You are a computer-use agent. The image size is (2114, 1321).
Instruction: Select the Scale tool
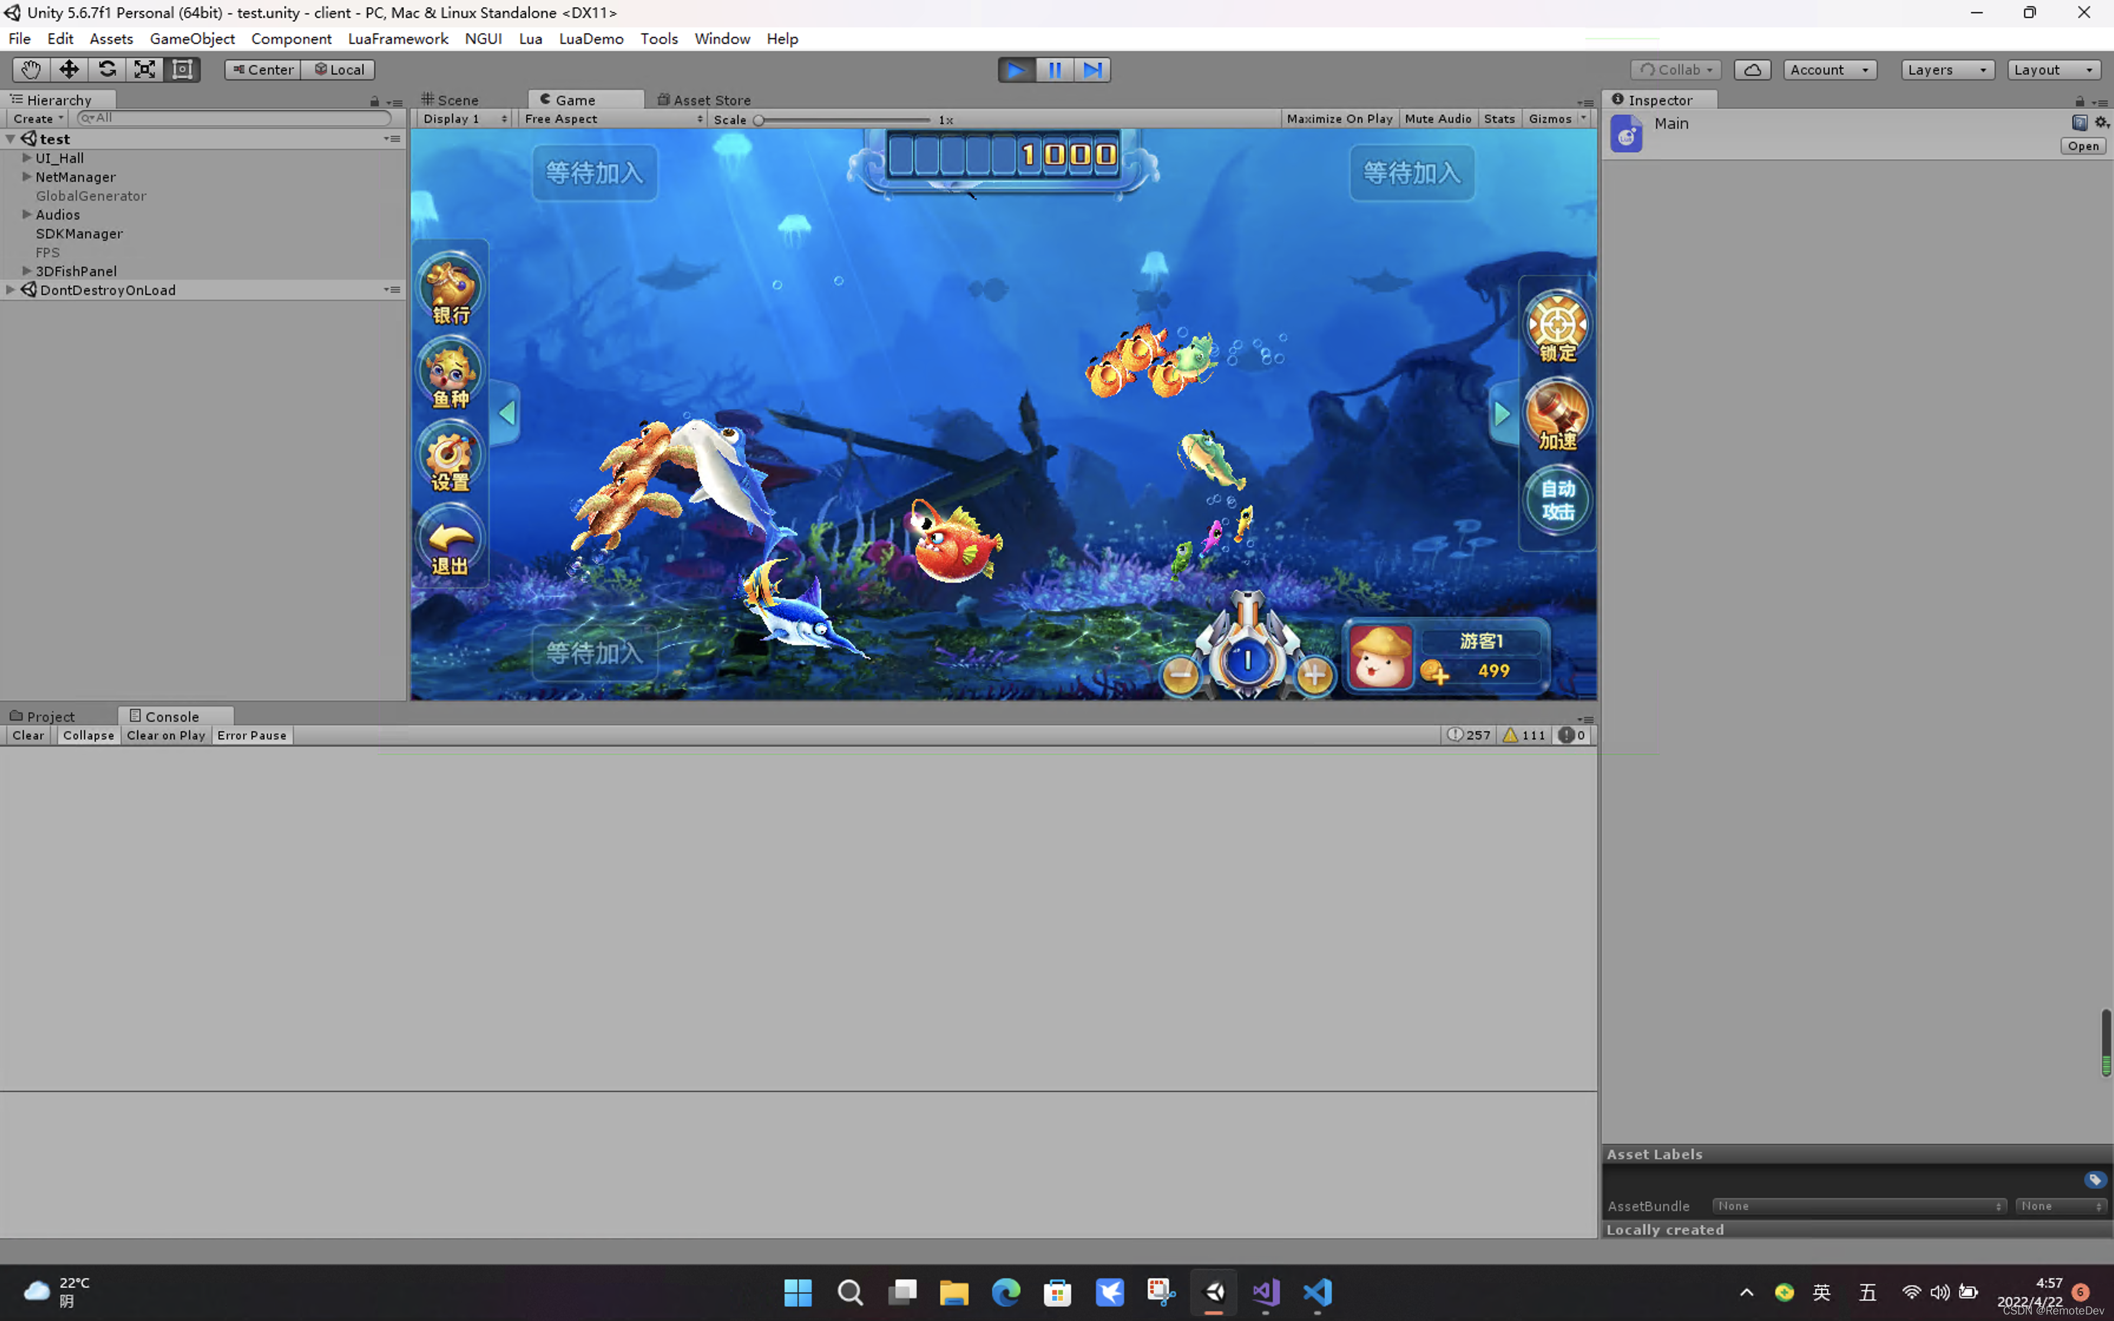click(144, 69)
